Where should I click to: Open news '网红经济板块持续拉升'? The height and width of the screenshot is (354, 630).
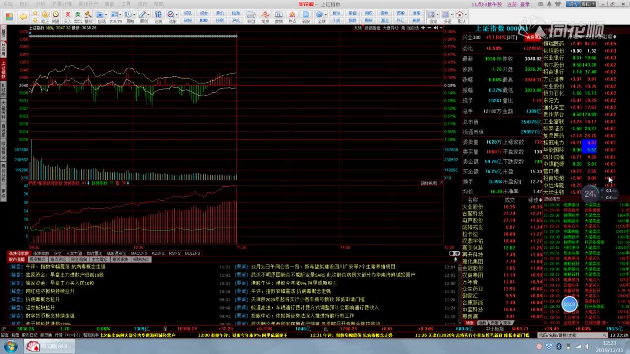pyautogui.click(x=50, y=291)
